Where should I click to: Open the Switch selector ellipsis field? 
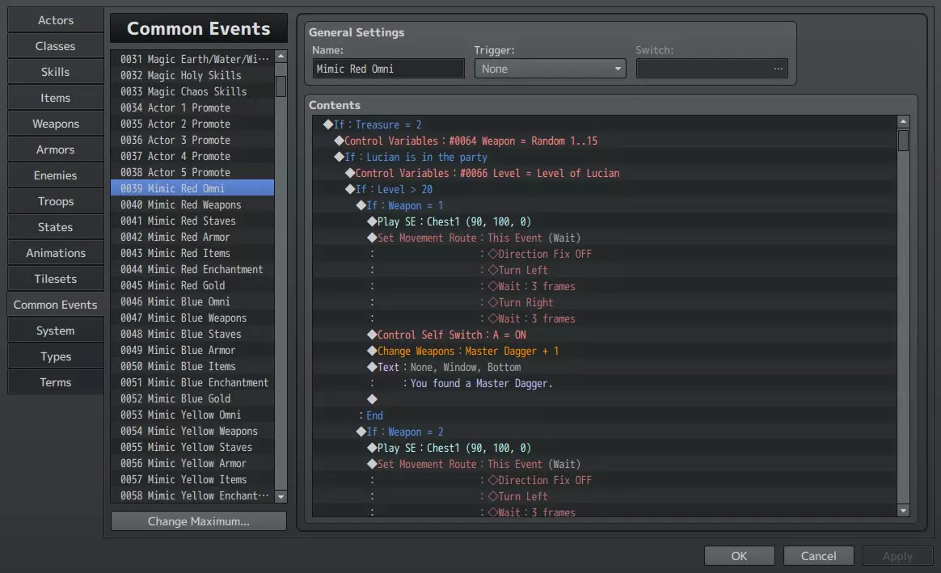(x=711, y=69)
